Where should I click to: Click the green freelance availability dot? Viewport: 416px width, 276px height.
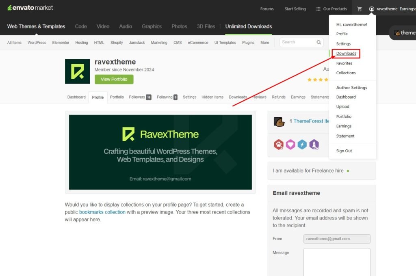pos(348,171)
